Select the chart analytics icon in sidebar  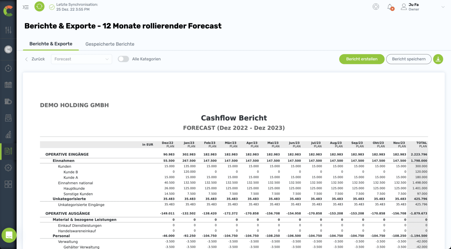(8, 135)
